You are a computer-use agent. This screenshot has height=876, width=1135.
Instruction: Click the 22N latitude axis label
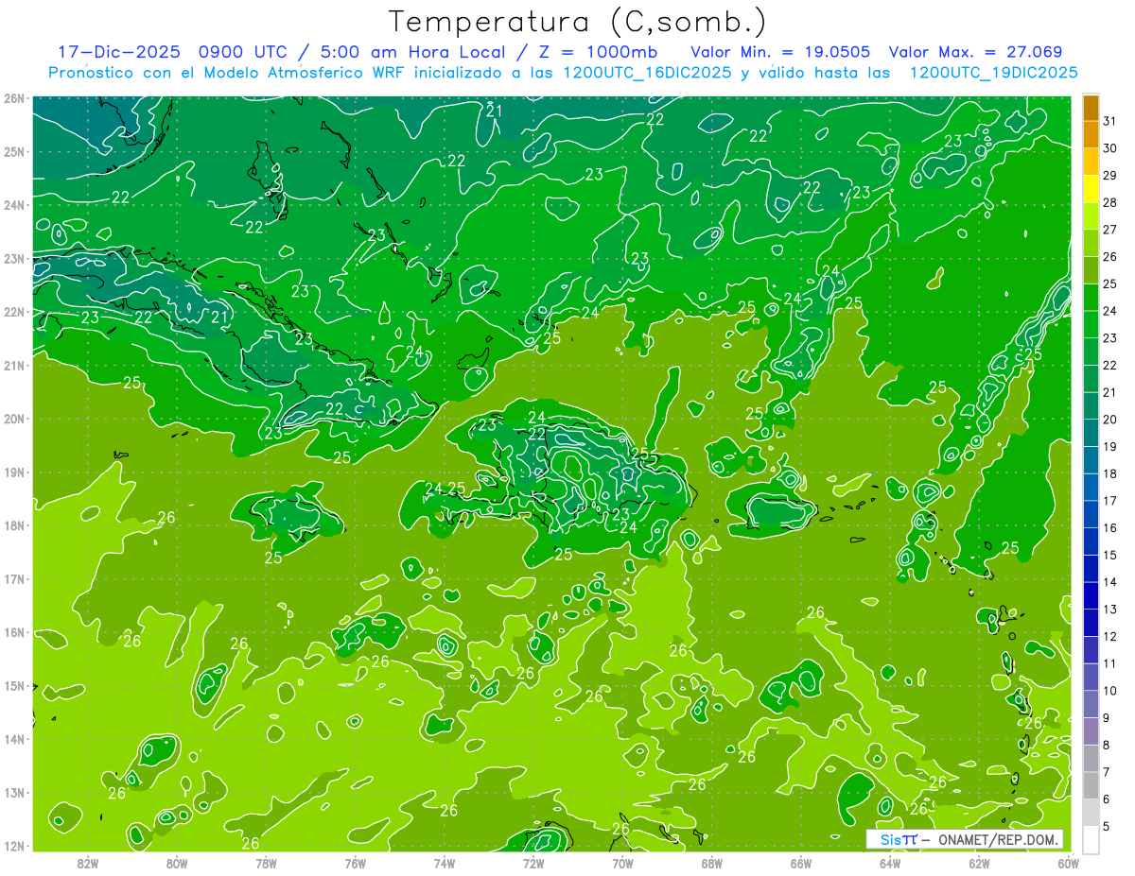[13, 312]
